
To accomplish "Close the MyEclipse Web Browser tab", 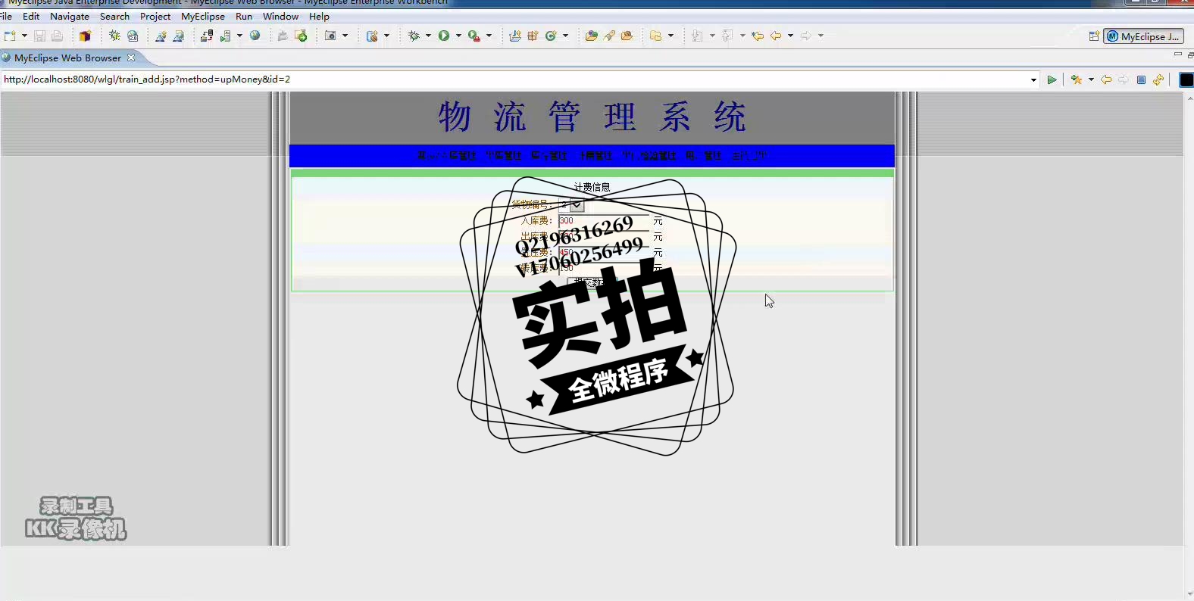I will [131, 58].
